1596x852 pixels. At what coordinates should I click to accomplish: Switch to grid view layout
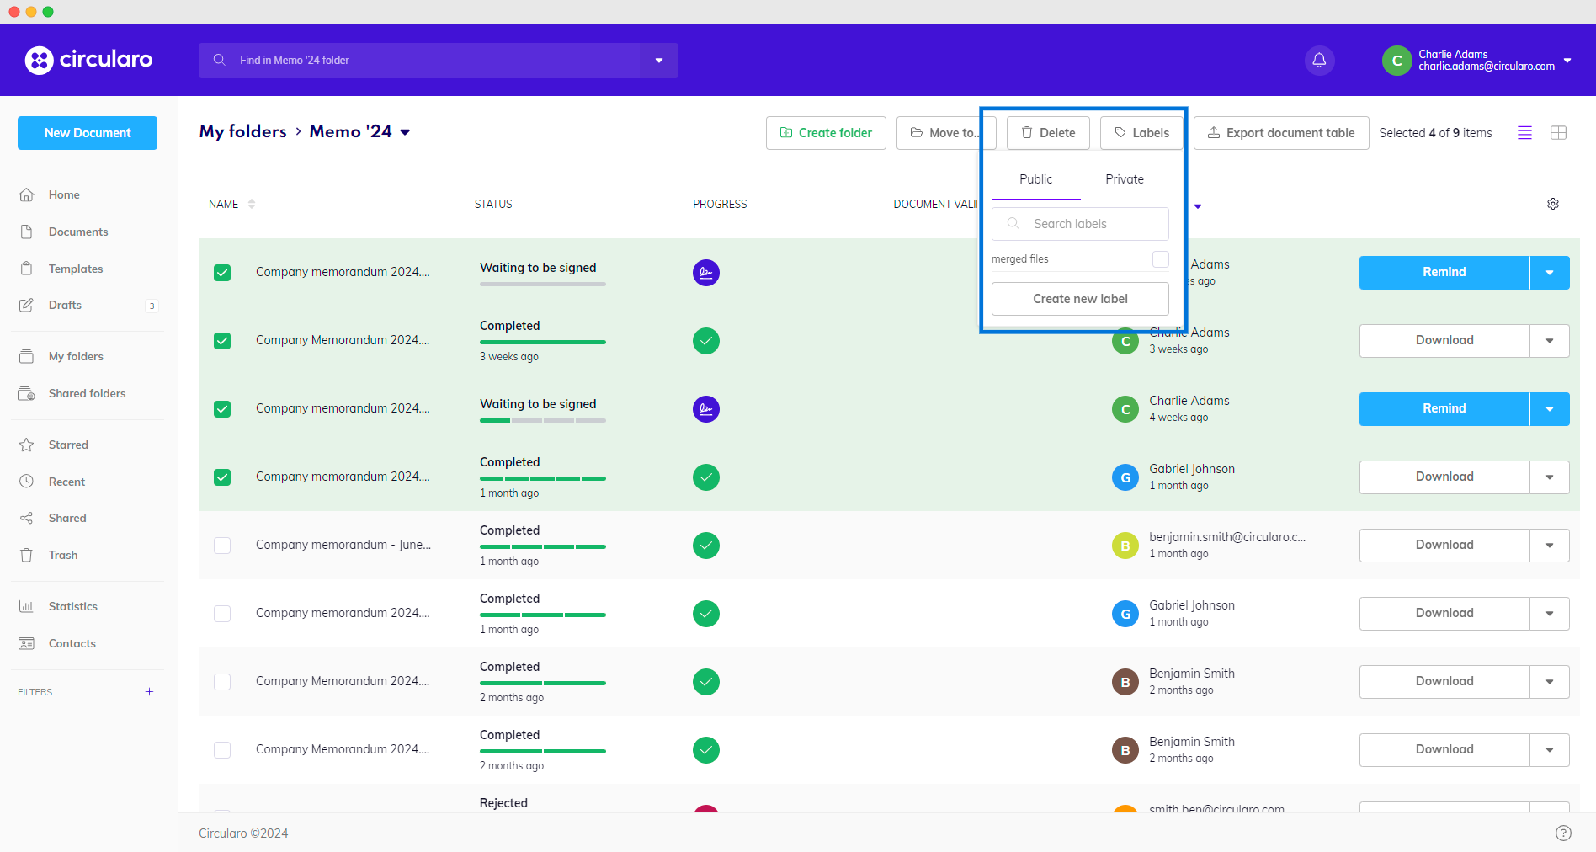click(1558, 133)
